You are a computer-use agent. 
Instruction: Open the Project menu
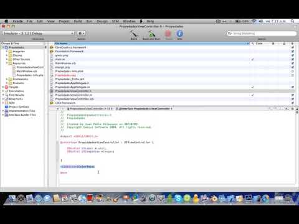64,21
